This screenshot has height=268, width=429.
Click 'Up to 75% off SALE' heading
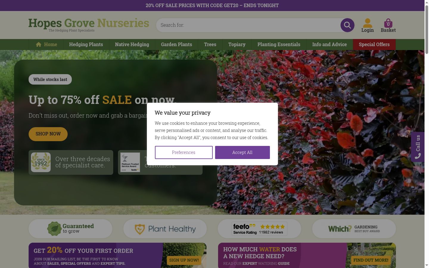coord(102,100)
